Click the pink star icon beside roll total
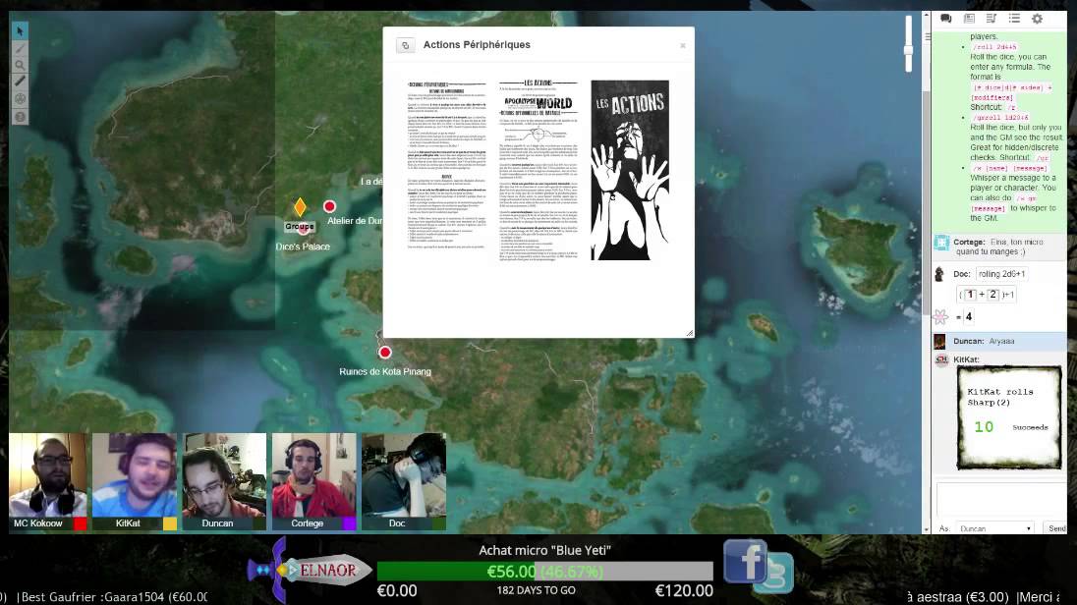This screenshot has width=1077, height=605. pos(940,316)
